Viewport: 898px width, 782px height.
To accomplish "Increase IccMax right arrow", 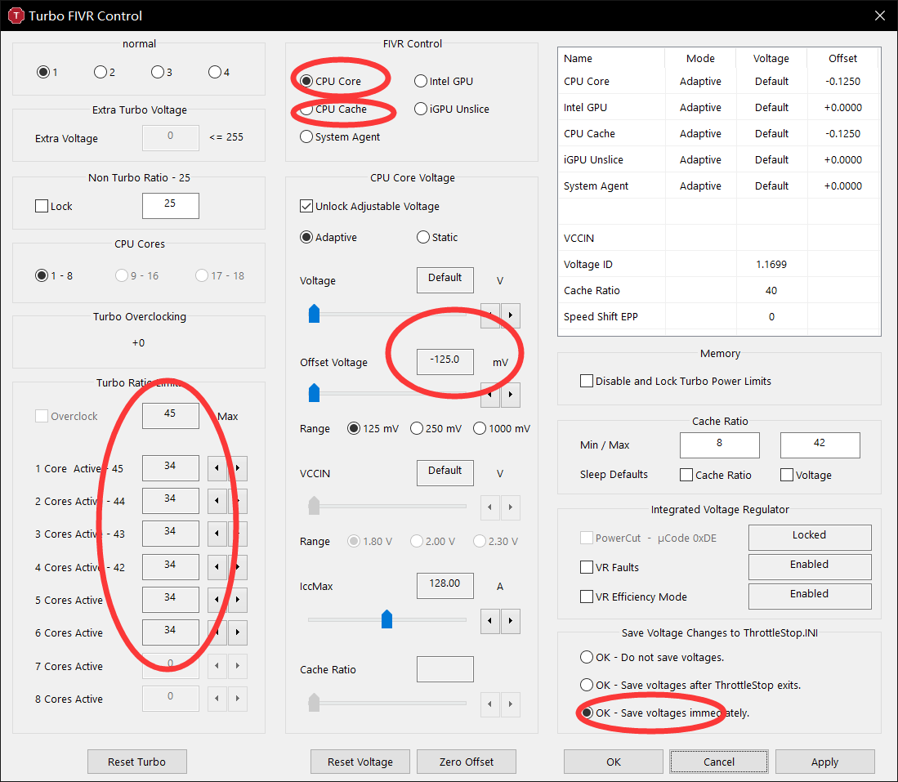I will click(x=510, y=621).
